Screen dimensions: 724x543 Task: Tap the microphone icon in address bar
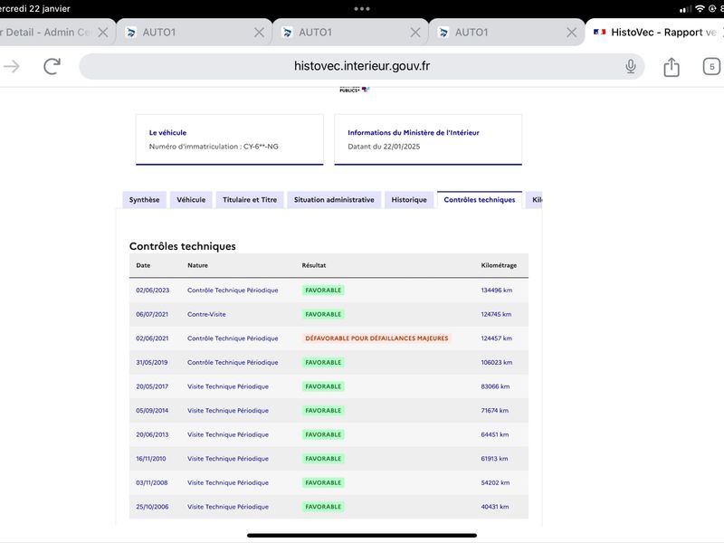tap(630, 66)
